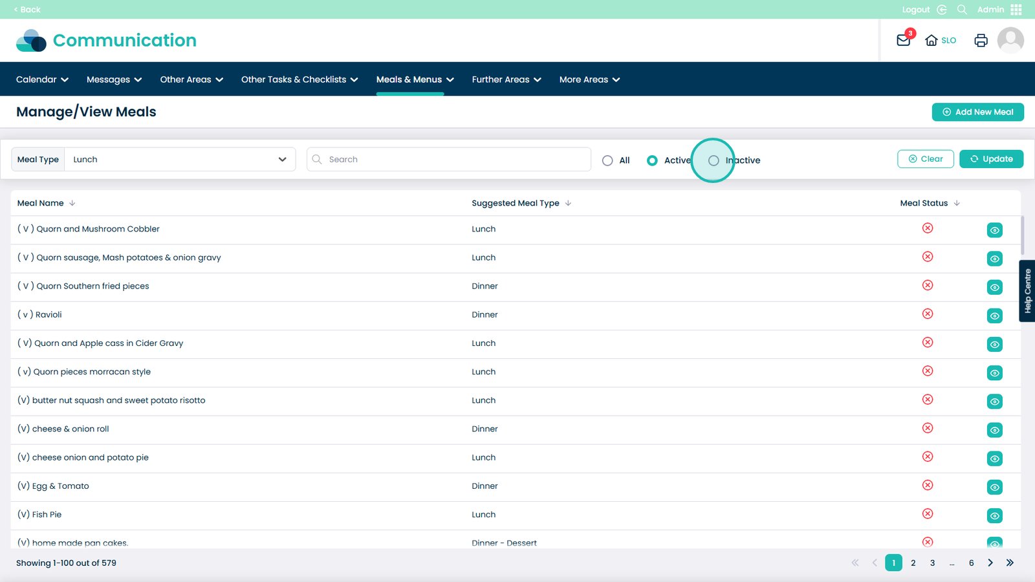Click the Add New Meal button

coord(977,112)
